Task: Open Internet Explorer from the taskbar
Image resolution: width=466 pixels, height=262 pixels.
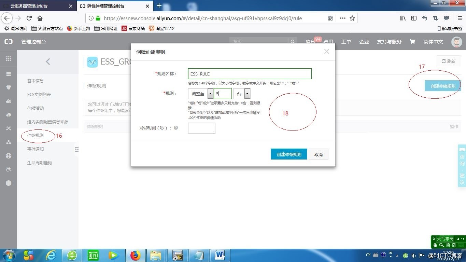Action: point(51,255)
